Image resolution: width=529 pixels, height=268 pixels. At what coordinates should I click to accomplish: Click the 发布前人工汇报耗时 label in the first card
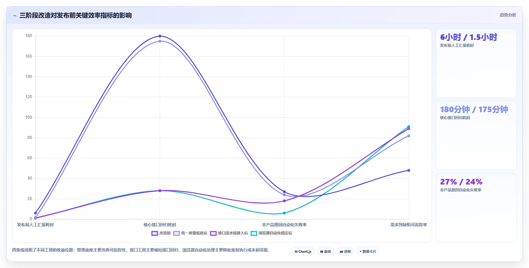pos(457,45)
